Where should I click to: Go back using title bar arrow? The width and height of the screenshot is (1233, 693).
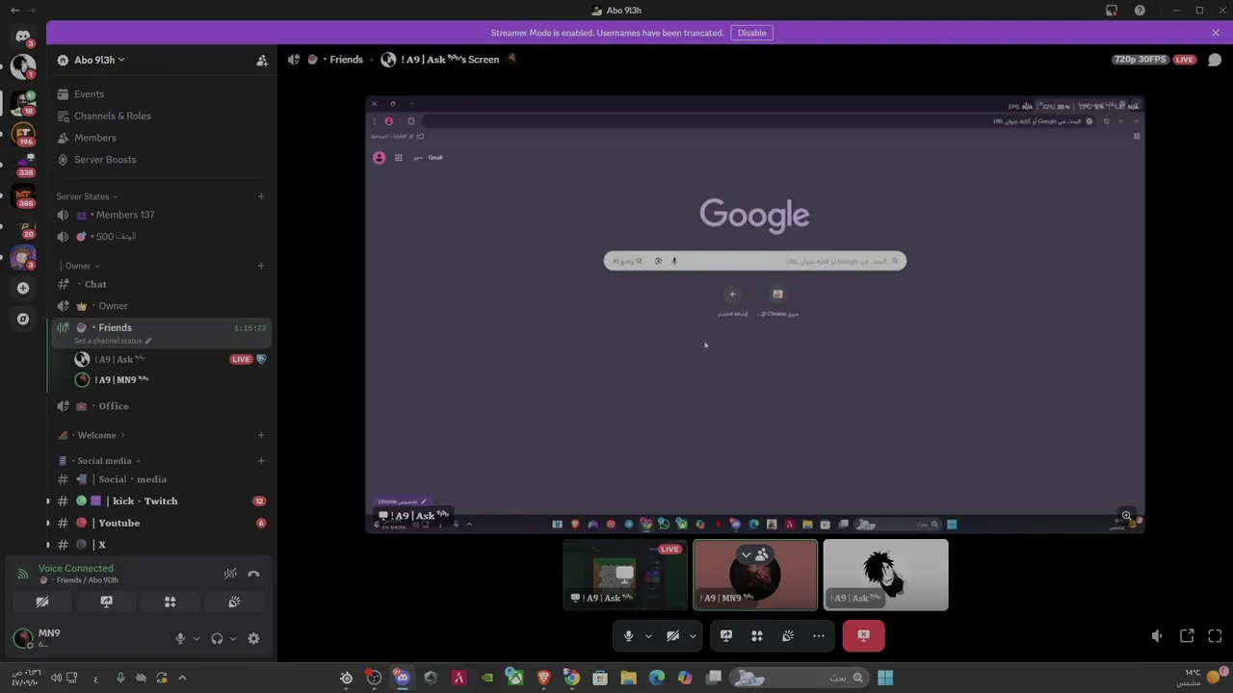pyautogui.click(x=14, y=11)
